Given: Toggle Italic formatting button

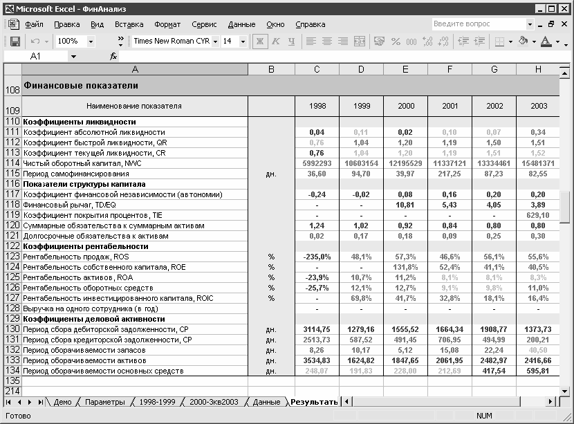Looking at the screenshot, I should 276,42.
